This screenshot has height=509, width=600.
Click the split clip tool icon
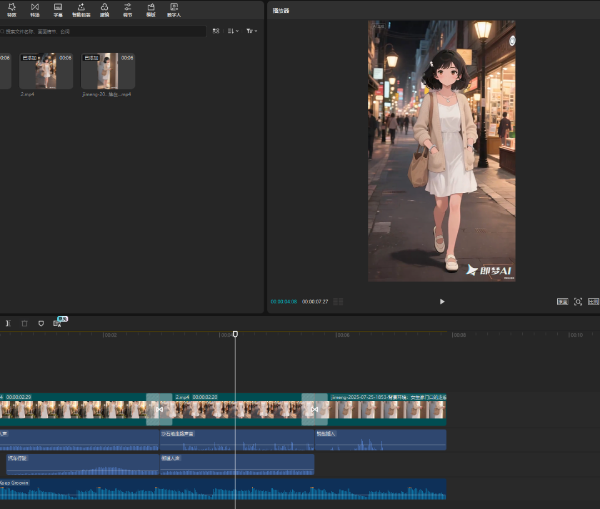8,323
